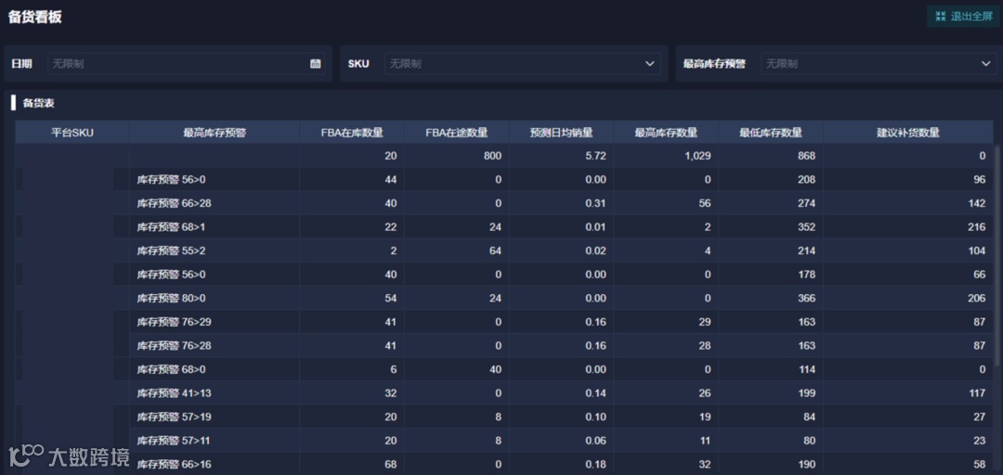
Task: Sort by 平台SKU column header
Action: pyautogui.click(x=72, y=133)
